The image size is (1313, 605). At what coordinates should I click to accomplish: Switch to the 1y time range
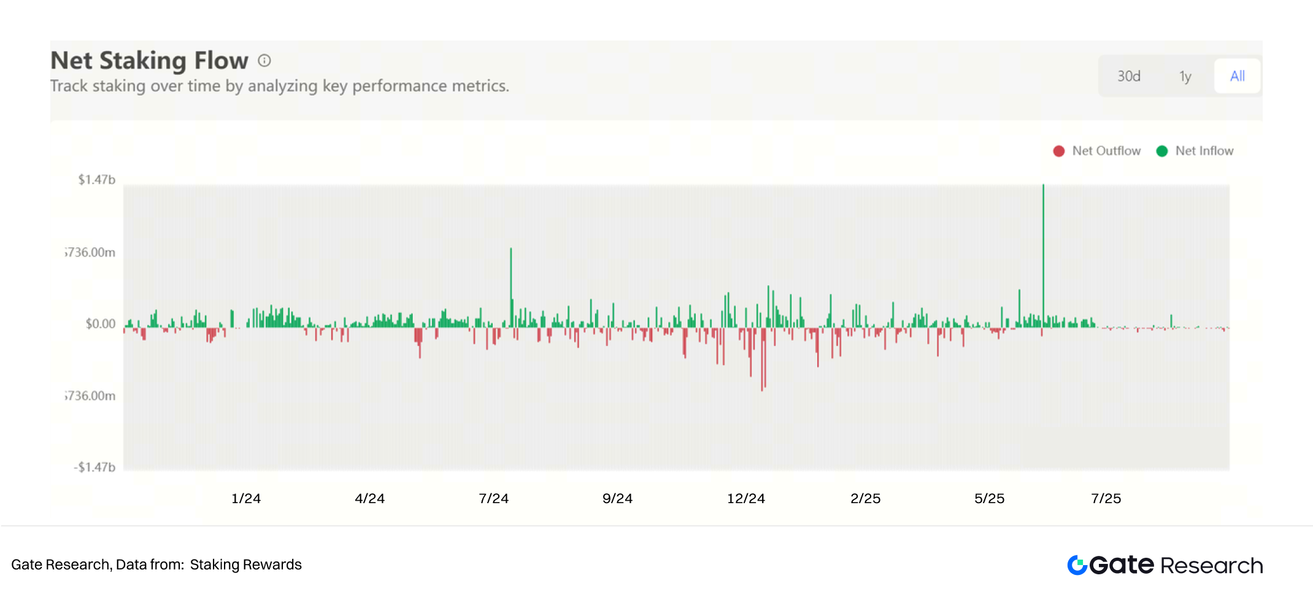pos(1185,76)
